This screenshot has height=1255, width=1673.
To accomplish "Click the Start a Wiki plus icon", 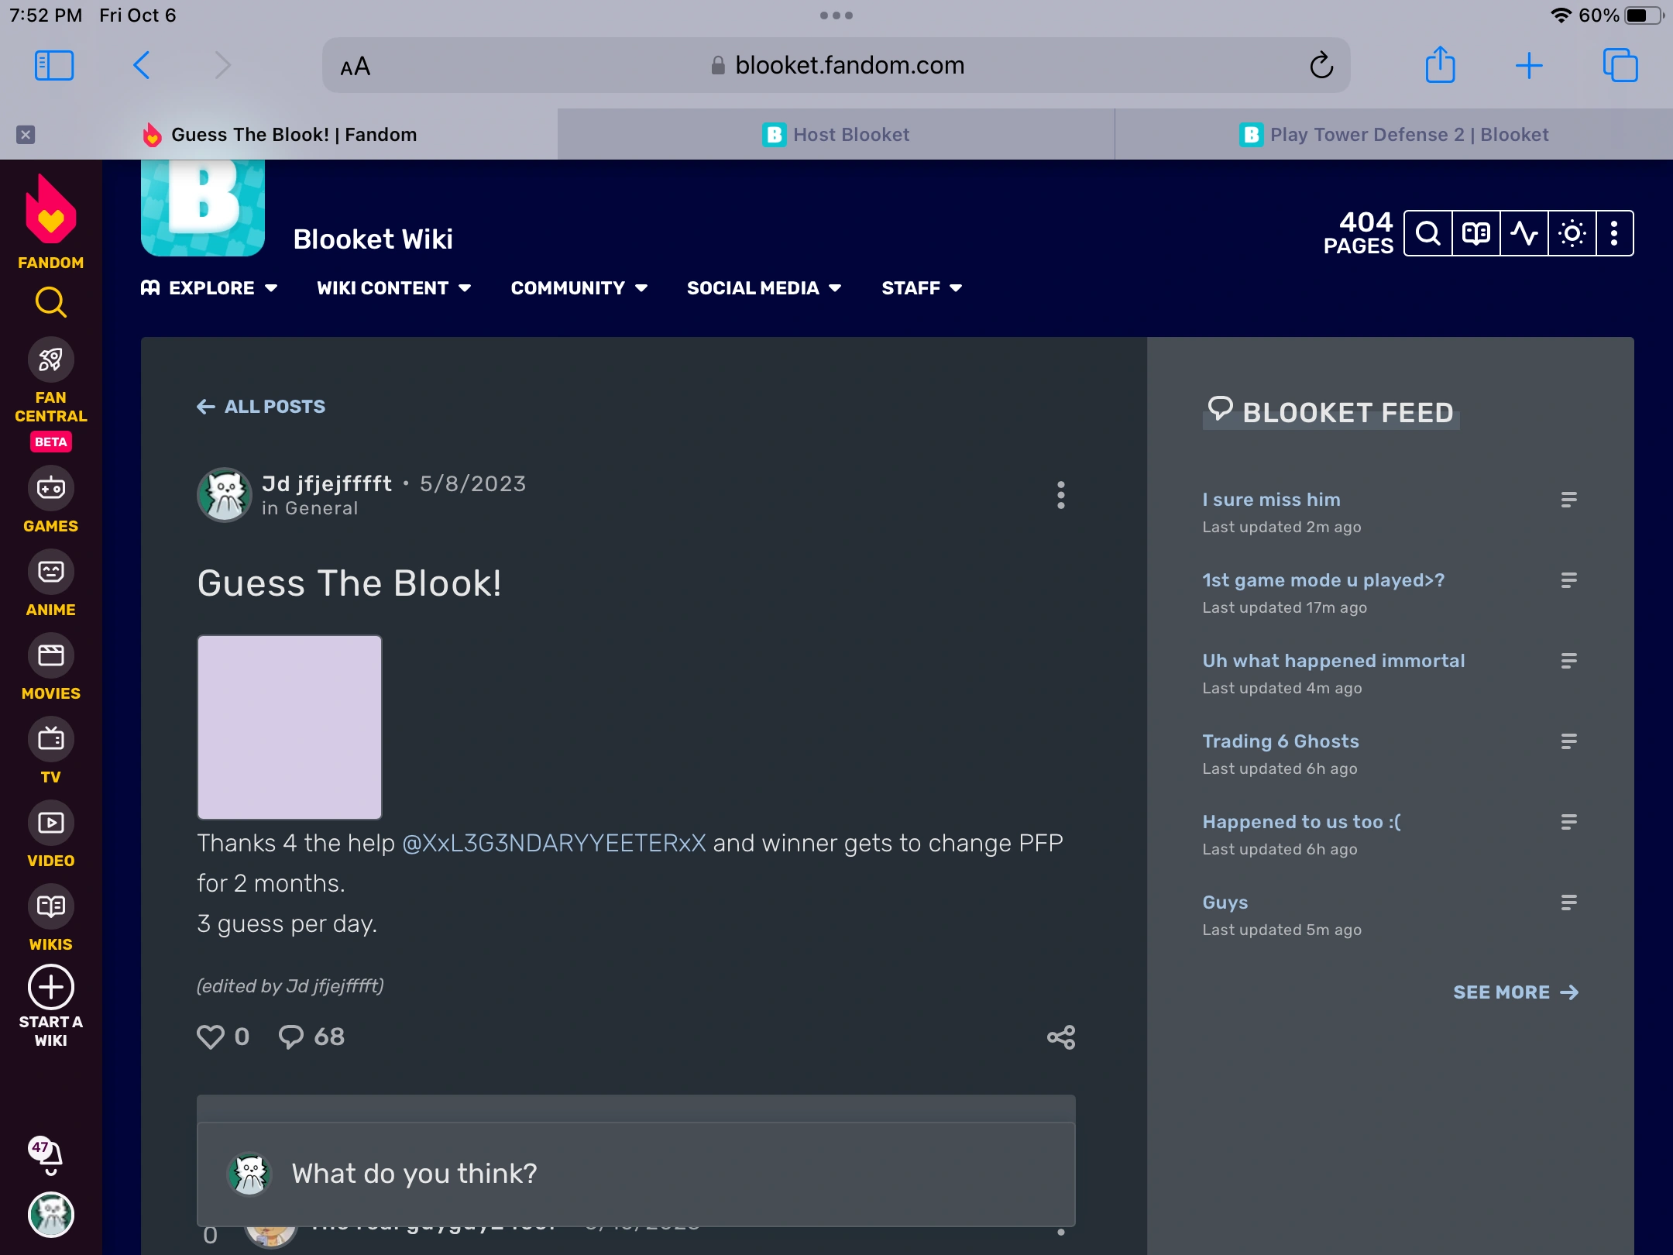I will [50, 988].
